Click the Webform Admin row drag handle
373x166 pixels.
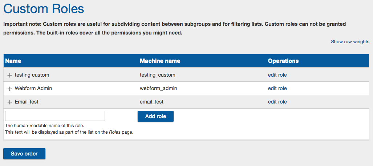click(9, 89)
